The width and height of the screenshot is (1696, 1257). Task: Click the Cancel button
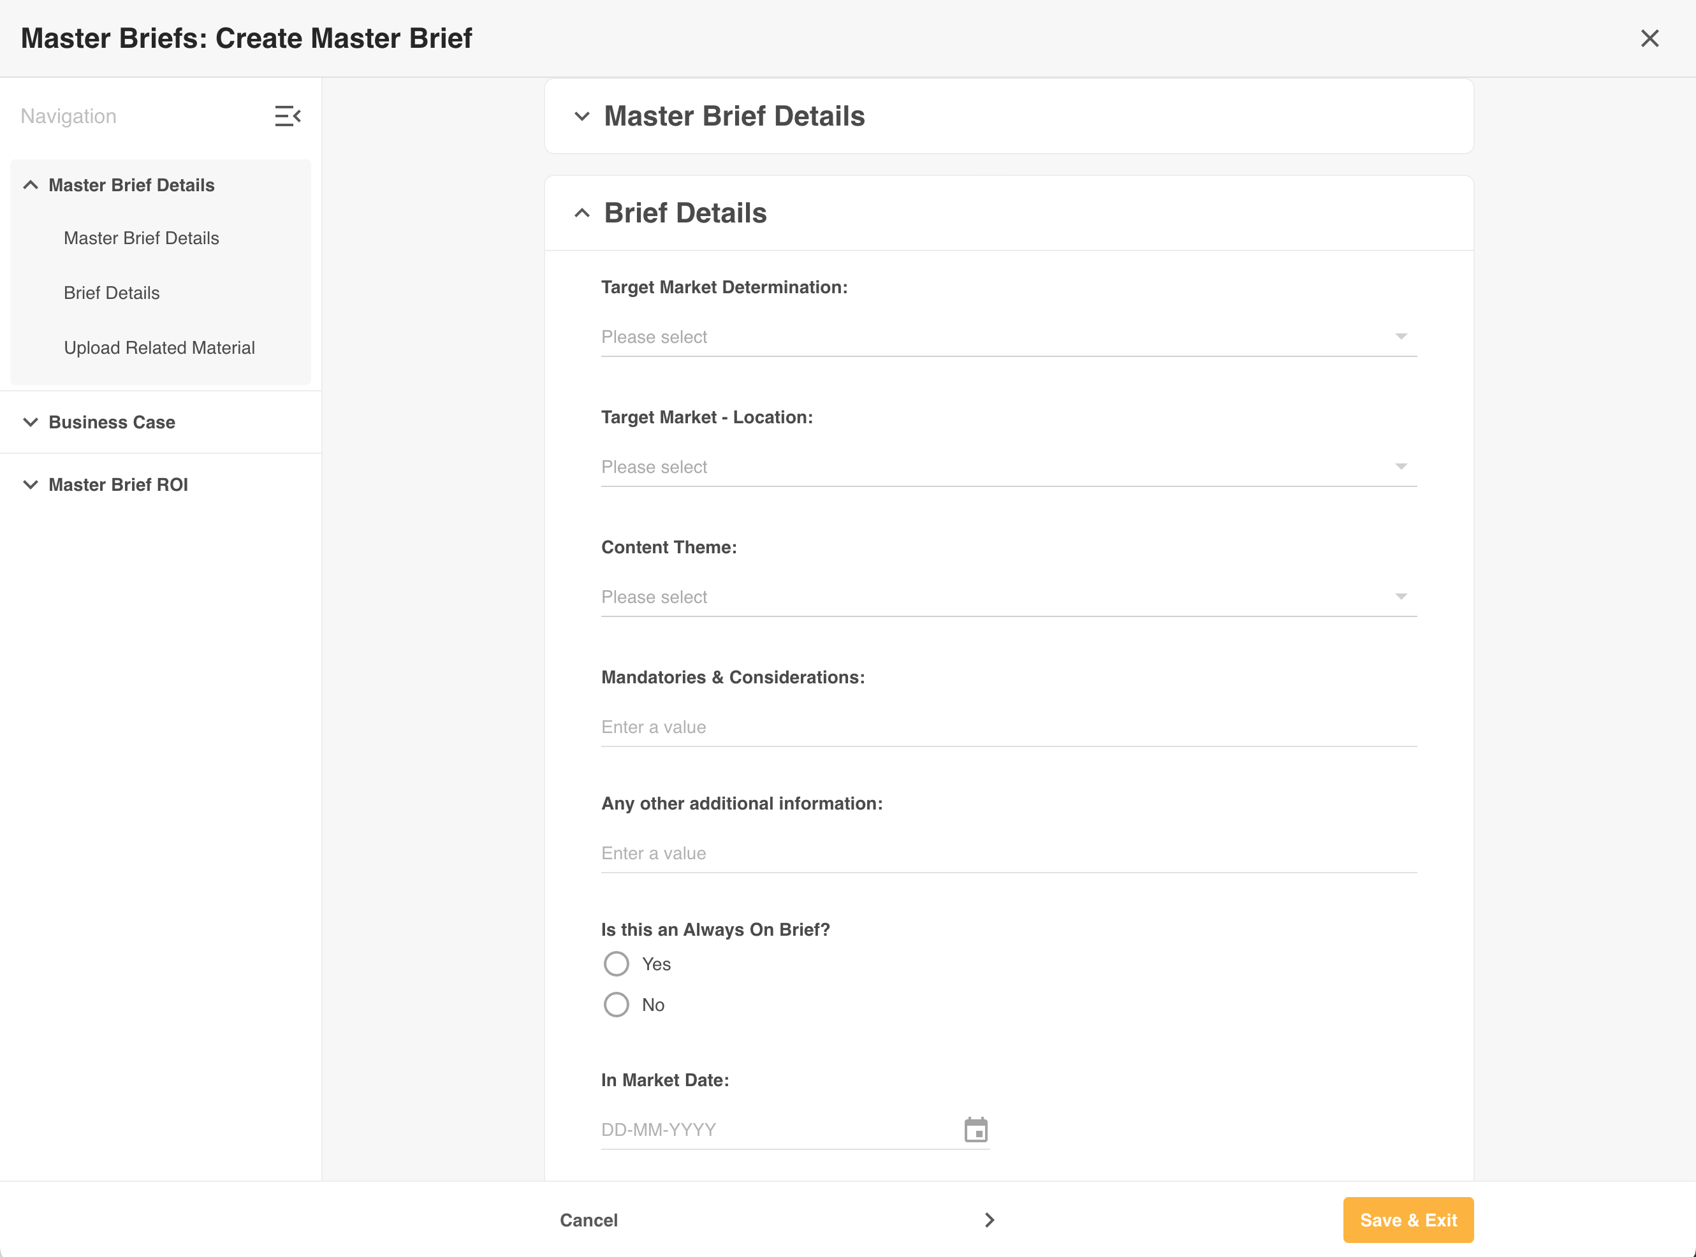point(588,1221)
